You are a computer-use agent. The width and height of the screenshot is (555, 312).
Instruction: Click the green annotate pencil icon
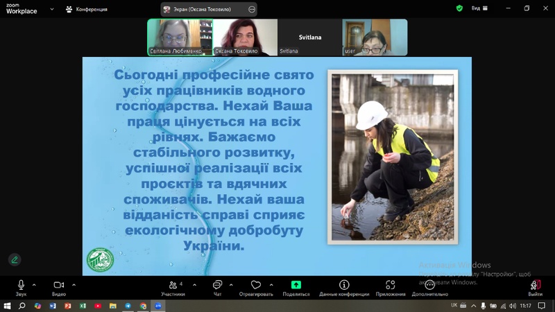click(x=15, y=260)
